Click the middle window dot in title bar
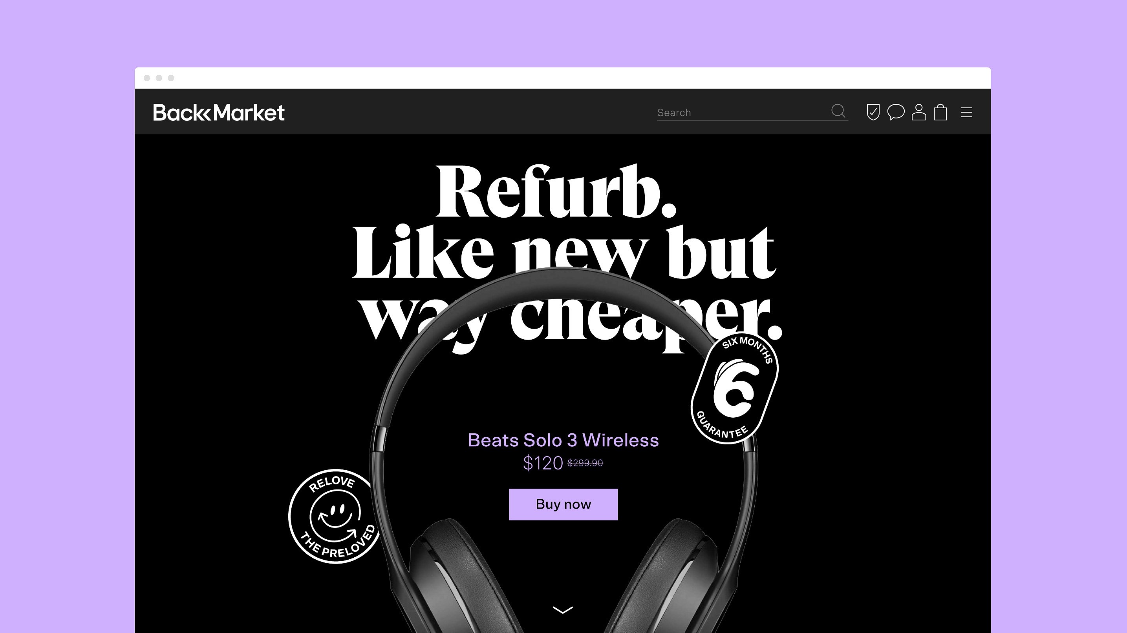Image resolution: width=1127 pixels, height=633 pixels. [x=159, y=78]
